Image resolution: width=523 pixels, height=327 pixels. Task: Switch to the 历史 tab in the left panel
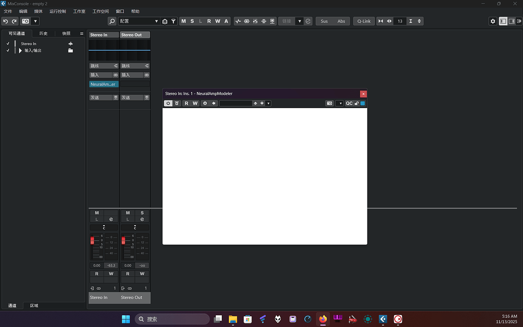pos(43,33)
